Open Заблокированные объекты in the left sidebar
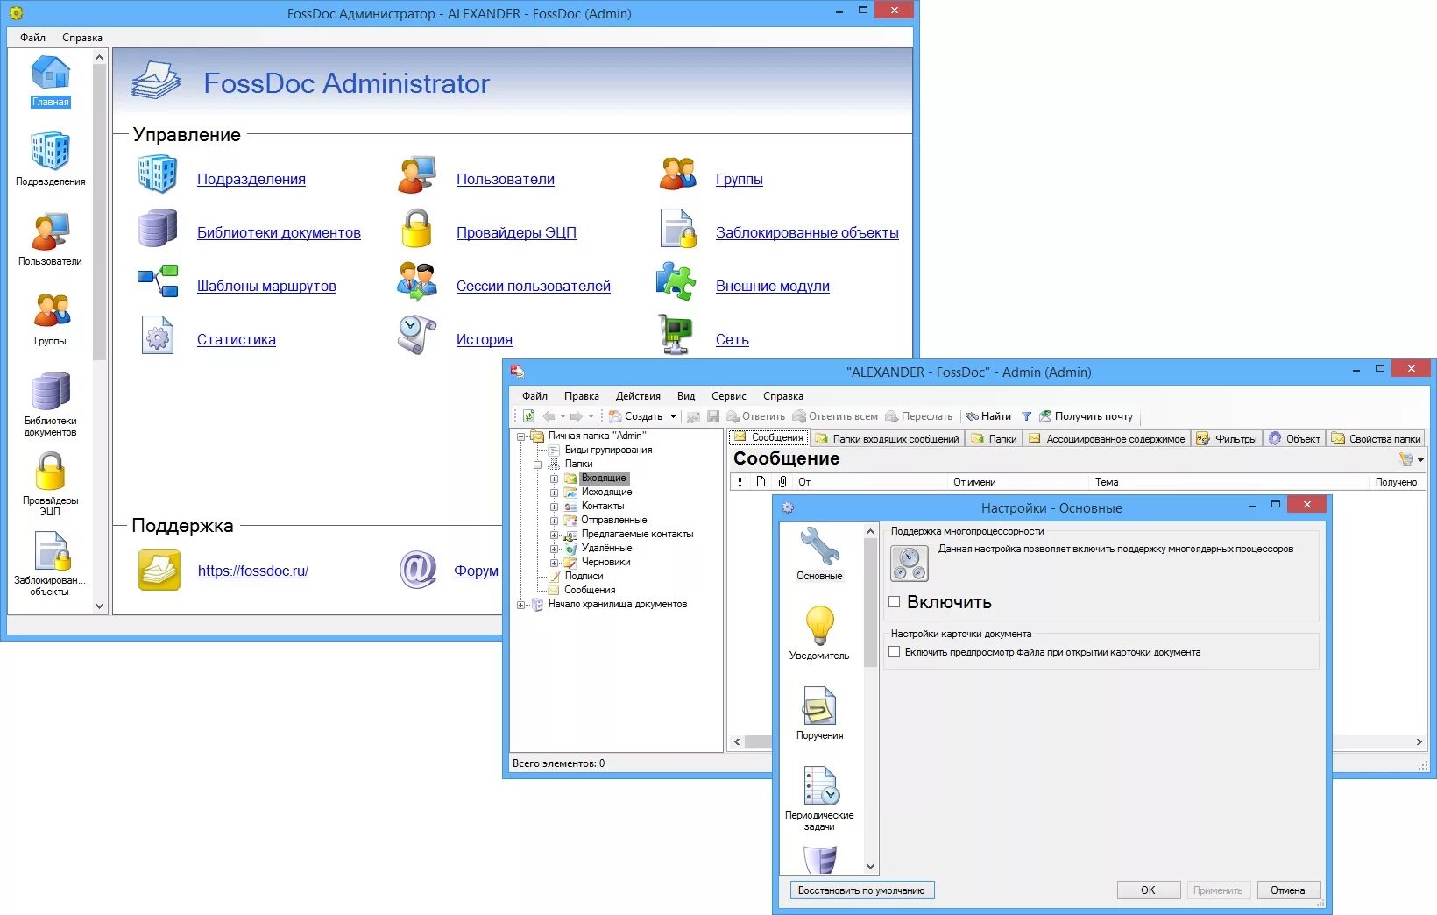Image resolution: width=1437 pixels, height=915 pixels. [52, 551]
